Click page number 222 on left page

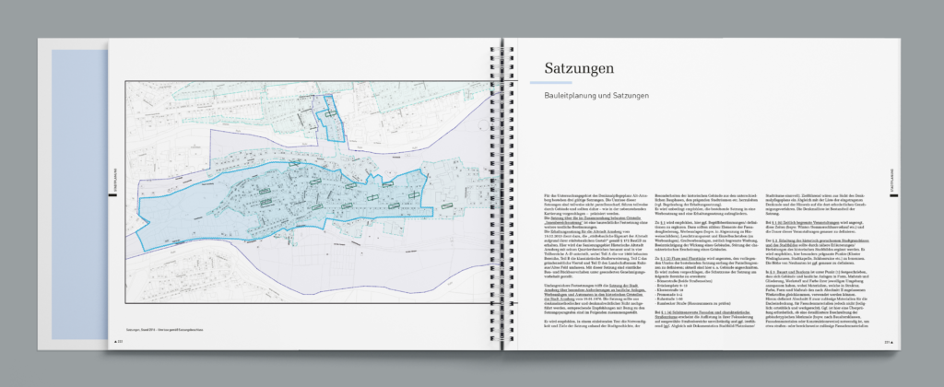click(119, 341)
